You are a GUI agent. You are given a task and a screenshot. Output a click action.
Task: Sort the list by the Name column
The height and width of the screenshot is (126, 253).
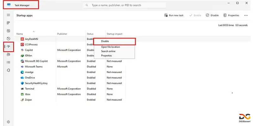point(20,34)
